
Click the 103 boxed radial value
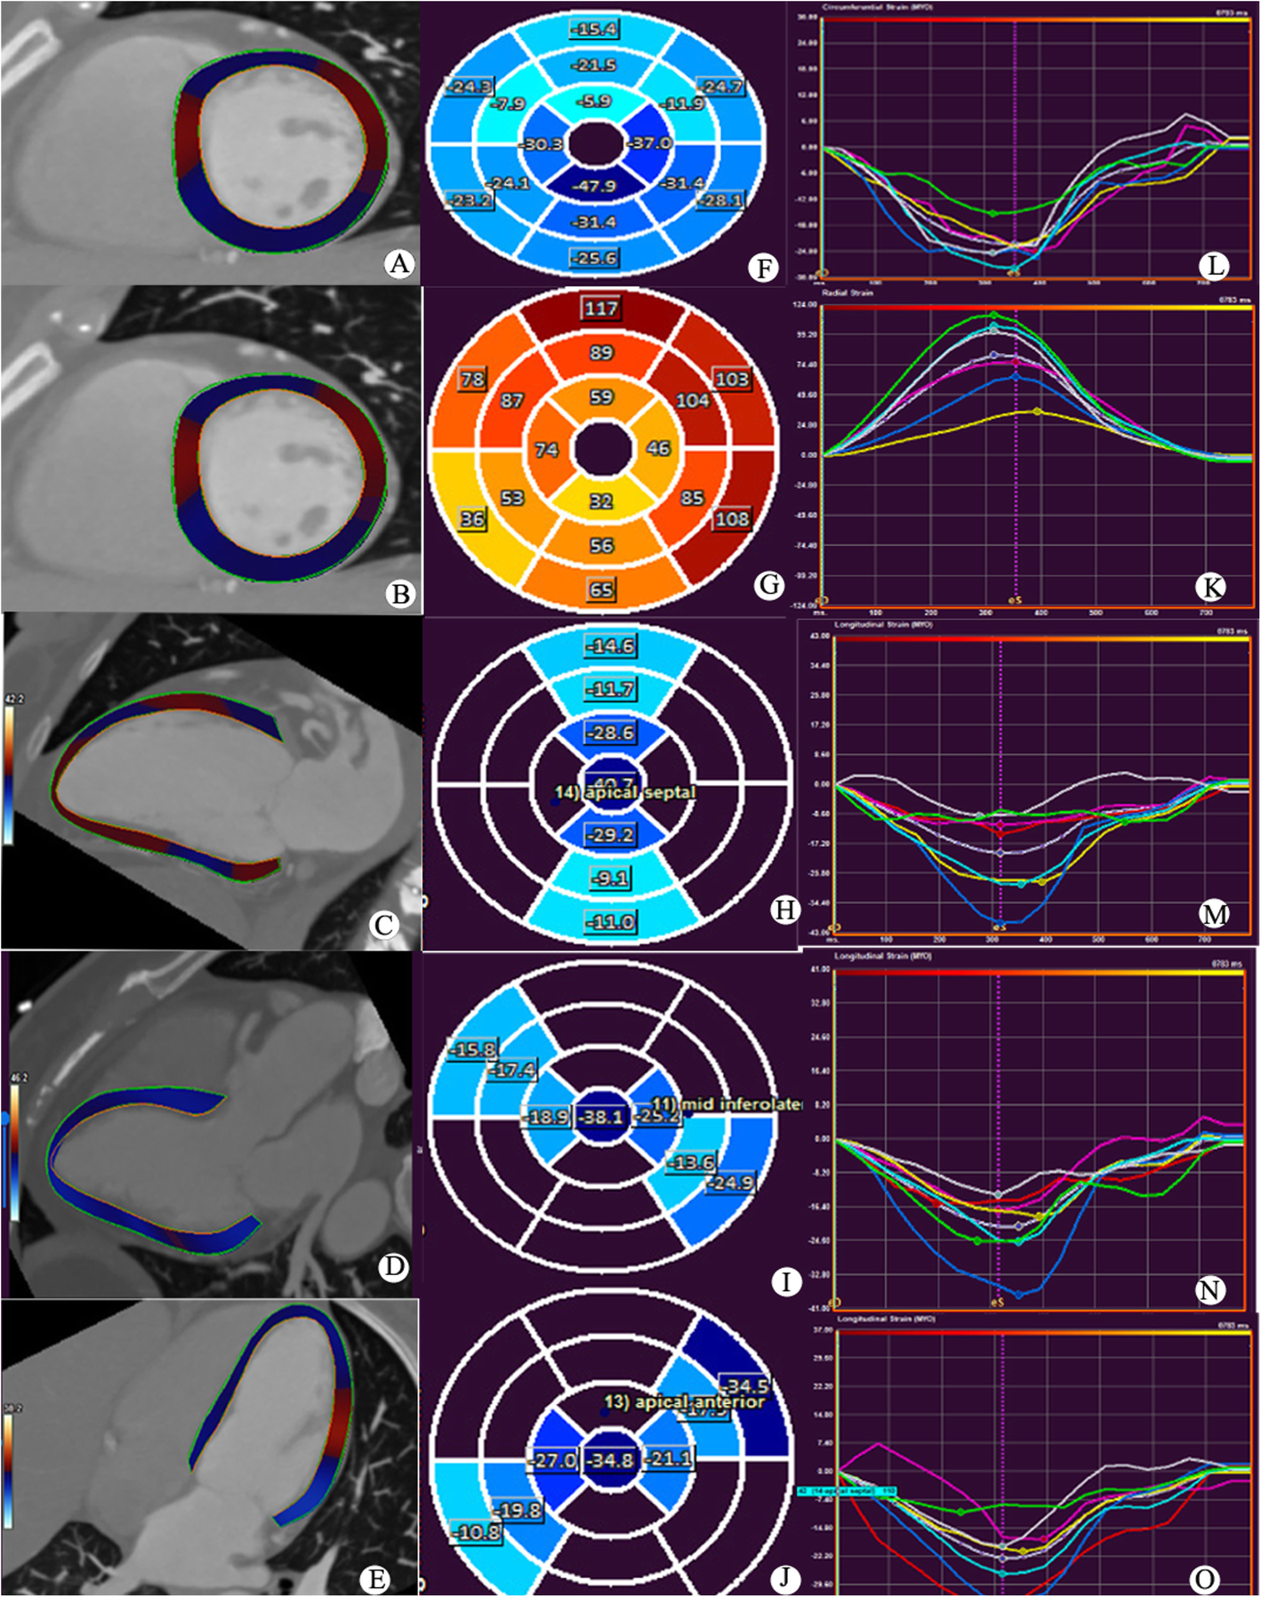732,380
